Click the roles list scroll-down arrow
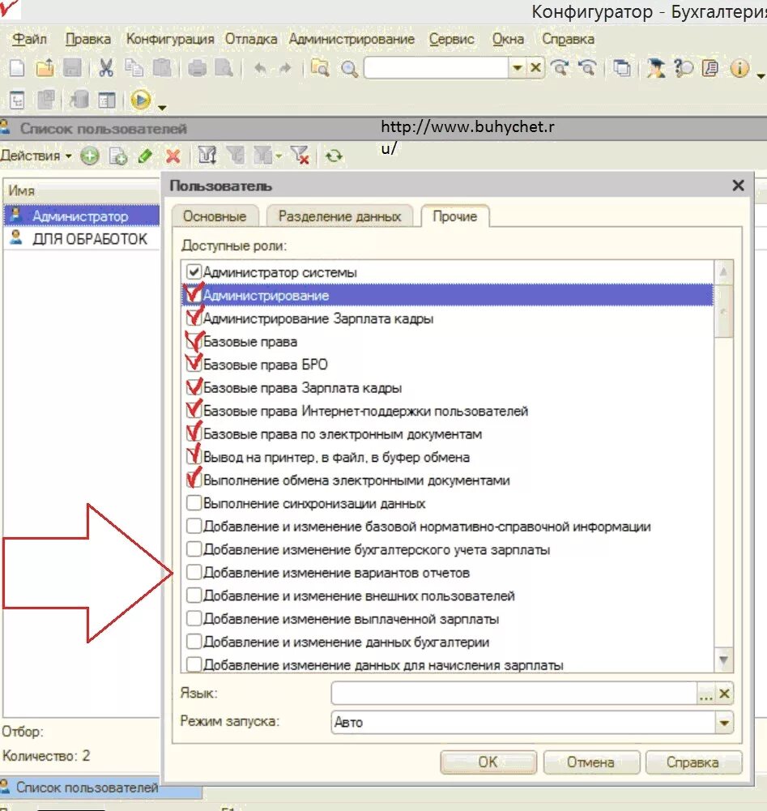767x811 pixels. click(x=723, y=660)
